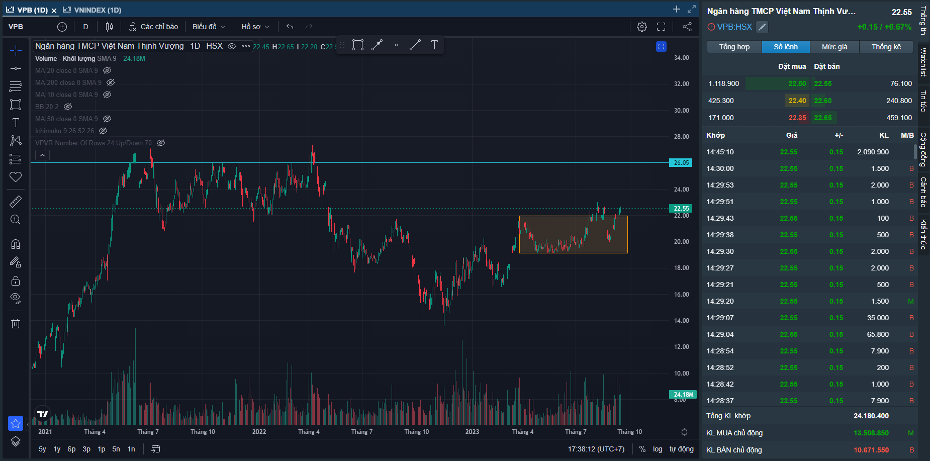Image resolution: width=930 pixels, height=461 pixels.
Task: Open the Sổ lệnh tab
Action: coord(786,47)
